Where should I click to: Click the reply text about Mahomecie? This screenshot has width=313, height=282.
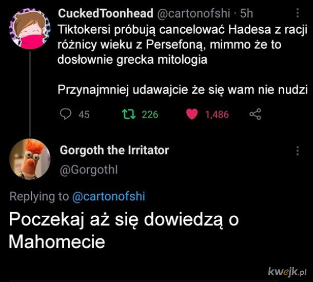click(x=125, y=230)
